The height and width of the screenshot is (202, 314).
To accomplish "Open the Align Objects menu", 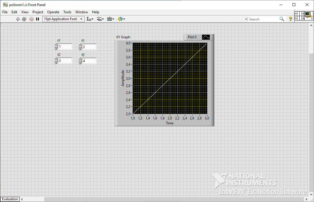I will (90, 19).
